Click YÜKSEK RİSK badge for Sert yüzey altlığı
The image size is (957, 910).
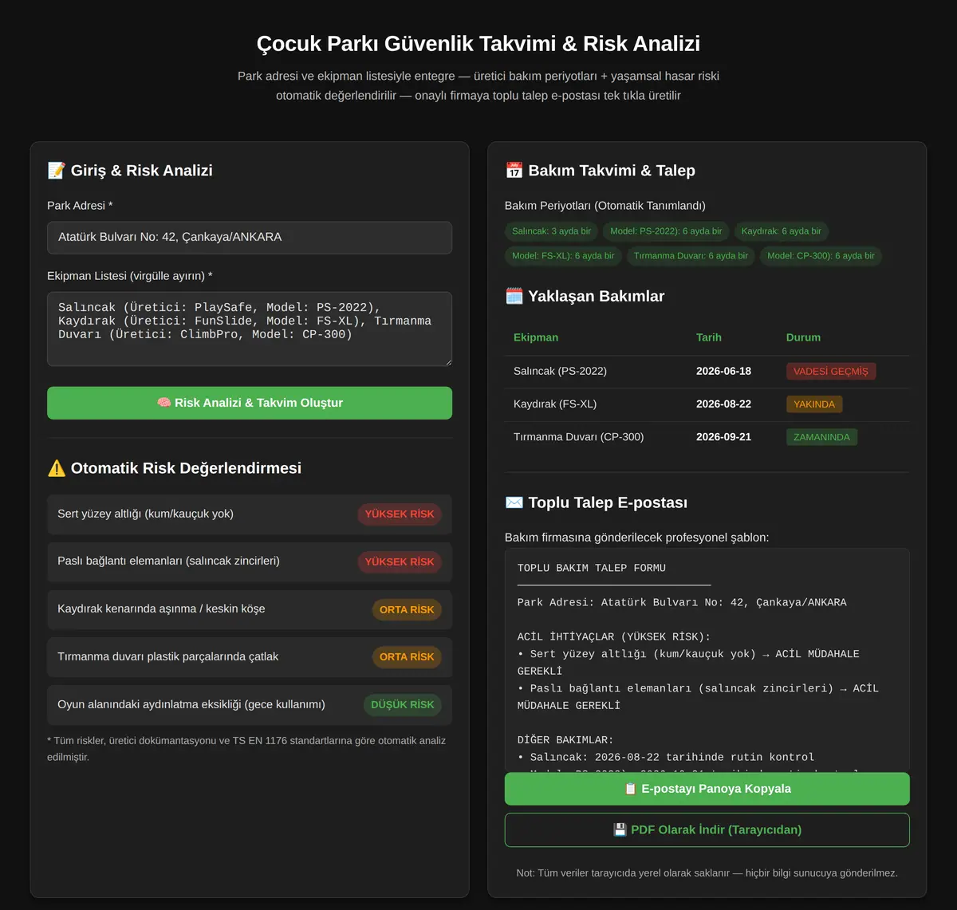click(400, 514)
